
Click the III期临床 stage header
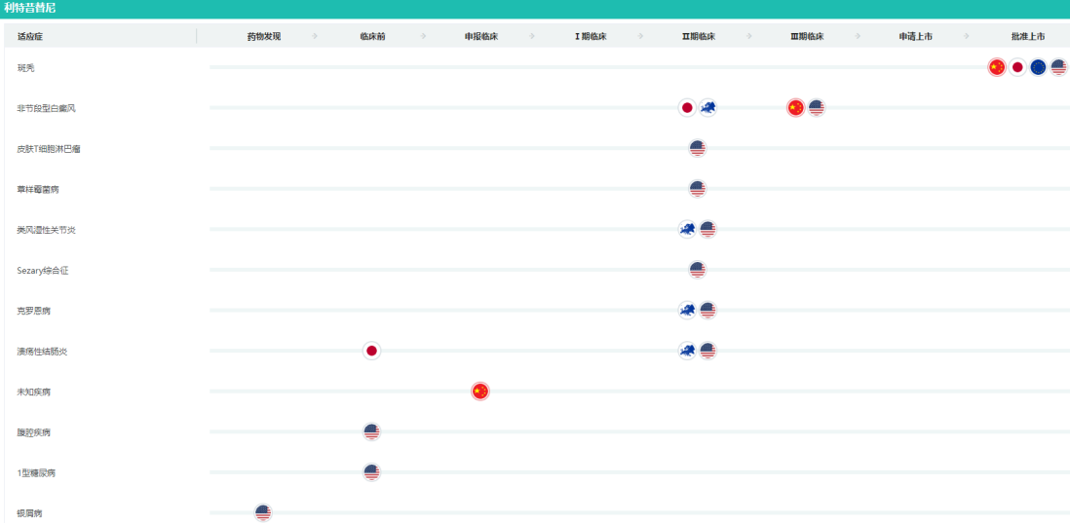[x=807, y=37]
